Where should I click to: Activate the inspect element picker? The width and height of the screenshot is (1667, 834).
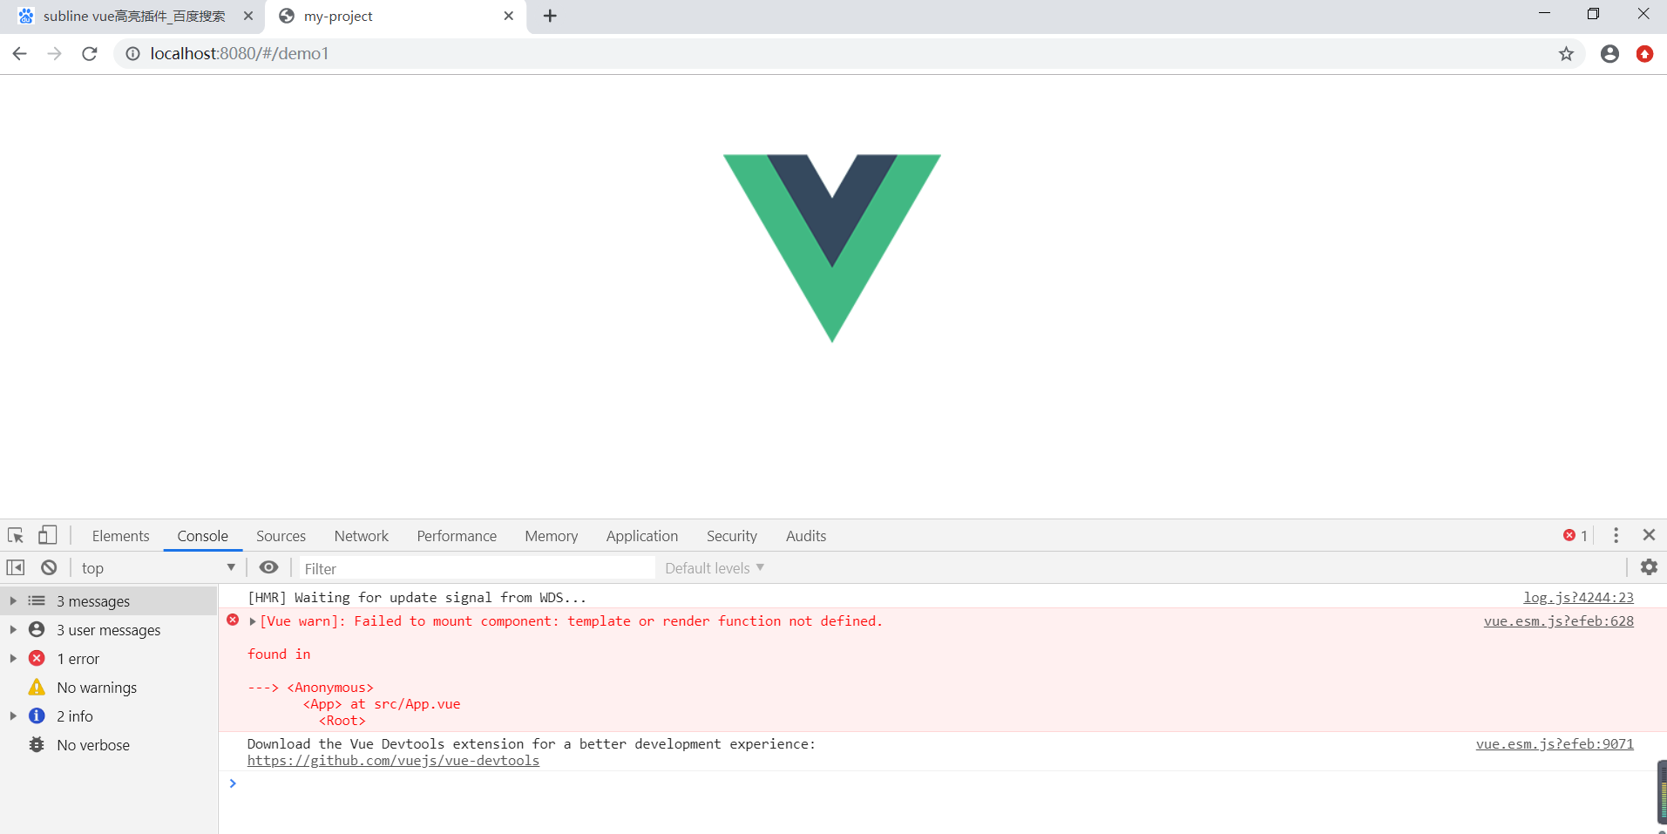(16, 536)
